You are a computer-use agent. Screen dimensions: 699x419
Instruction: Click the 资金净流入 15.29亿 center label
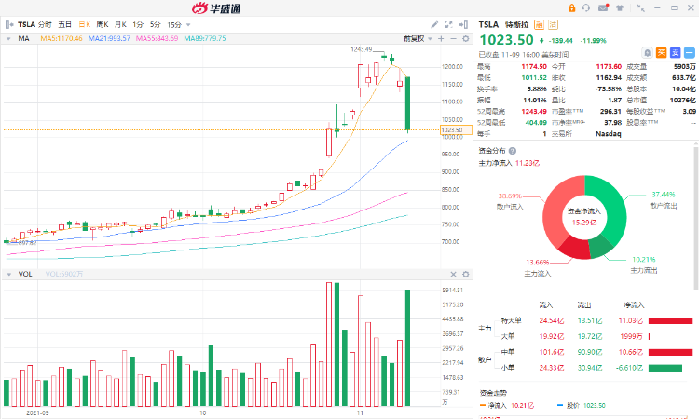(584, 217)
